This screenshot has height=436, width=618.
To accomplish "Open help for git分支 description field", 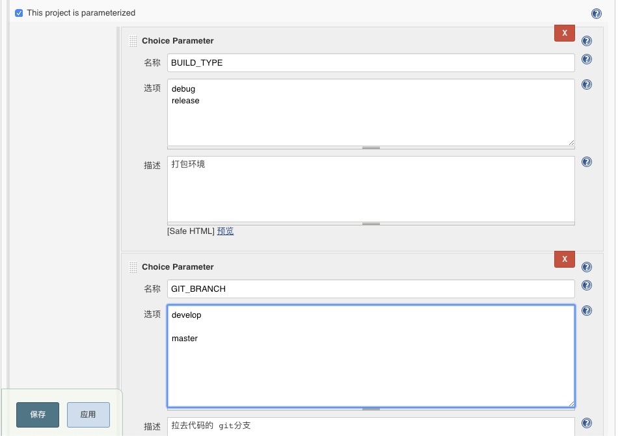I will (x=587, y=423).
